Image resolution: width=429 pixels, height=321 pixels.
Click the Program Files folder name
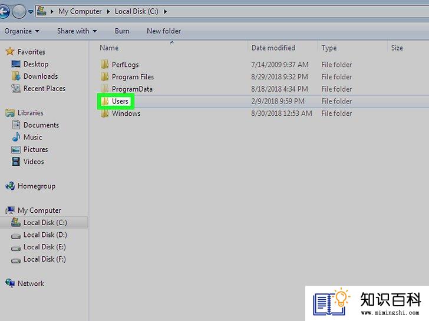tap(133, 77)
